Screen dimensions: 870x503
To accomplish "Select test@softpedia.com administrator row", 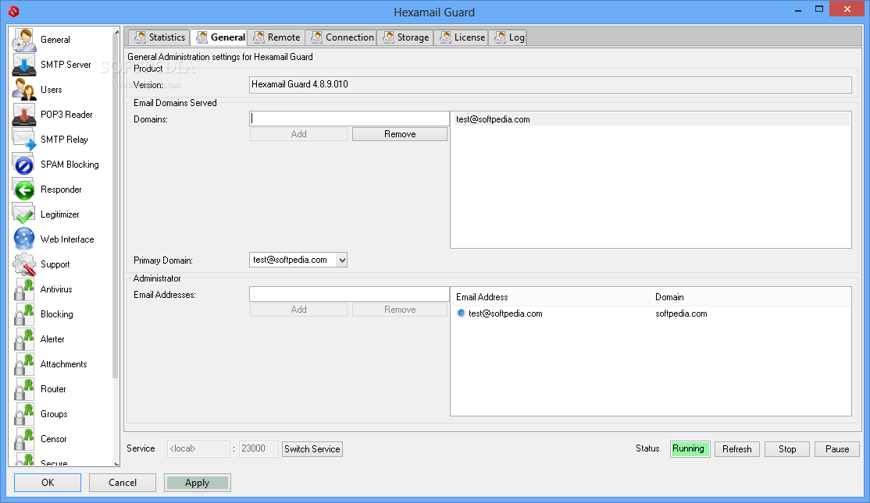I will (651, 313).
